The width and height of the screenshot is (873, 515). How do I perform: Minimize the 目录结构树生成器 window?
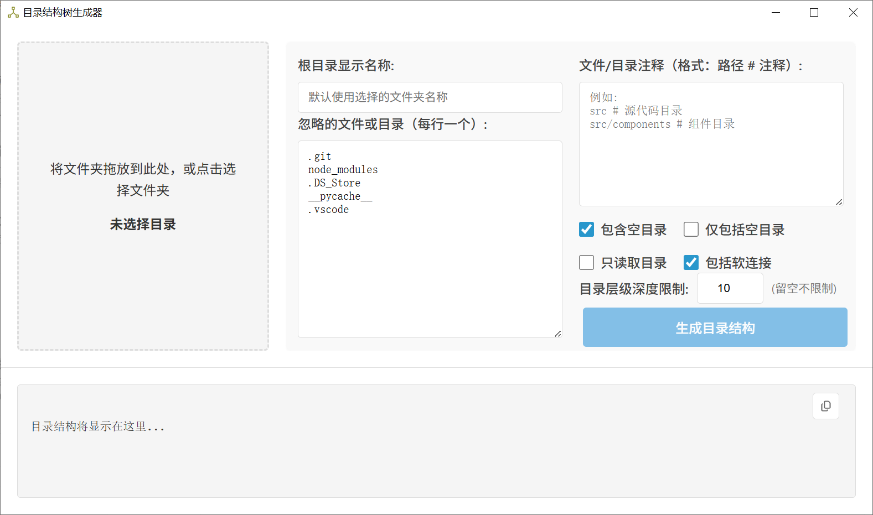coord(776,12)
